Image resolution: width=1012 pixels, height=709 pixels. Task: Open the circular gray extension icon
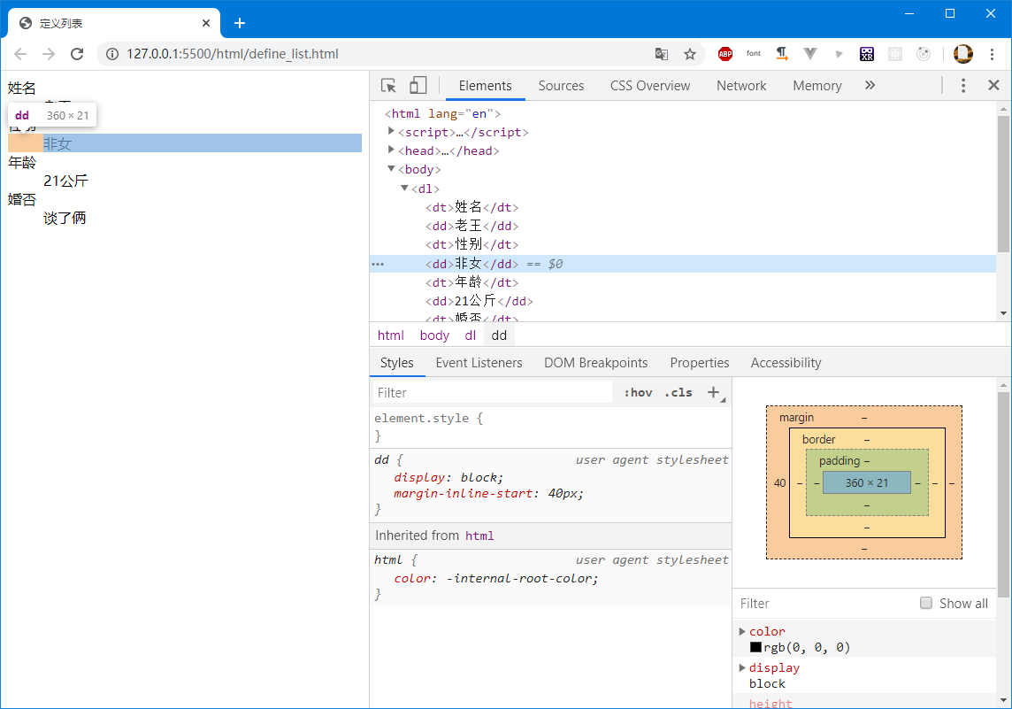pyautogui.click(x=924, y=54)
